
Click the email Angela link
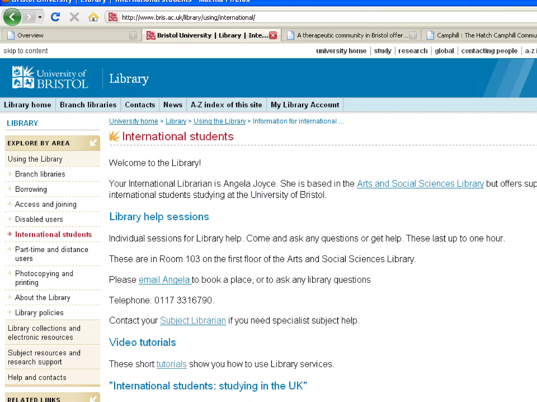pos(165,280)
